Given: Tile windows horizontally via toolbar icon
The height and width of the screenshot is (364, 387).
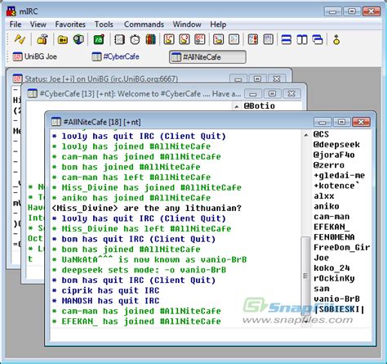Looking at the screenshot, I should point(286,40).
